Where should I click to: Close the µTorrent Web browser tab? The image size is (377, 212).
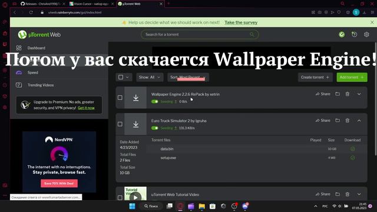pos(161,4)
